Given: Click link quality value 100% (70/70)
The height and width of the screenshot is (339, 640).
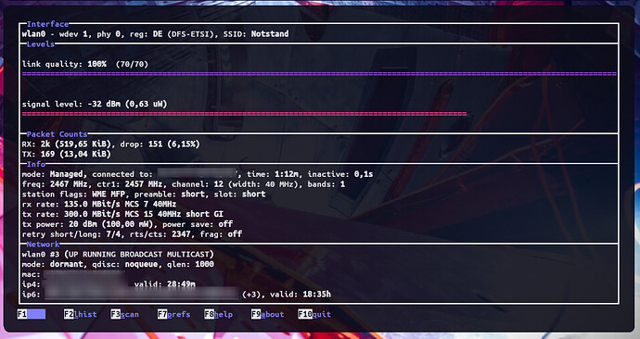Looking at the screenshot, I should [x=118, y=64].
